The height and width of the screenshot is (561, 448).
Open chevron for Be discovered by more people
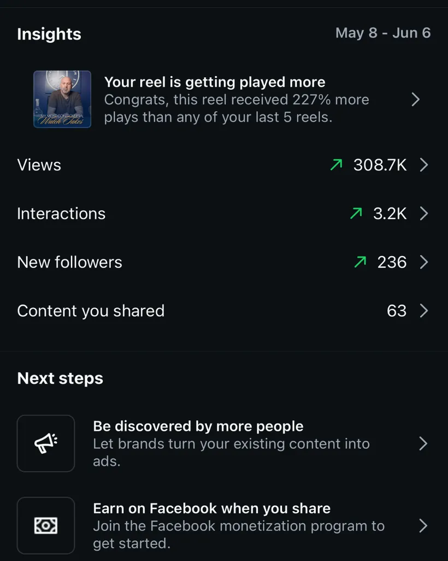click(423, 444)
